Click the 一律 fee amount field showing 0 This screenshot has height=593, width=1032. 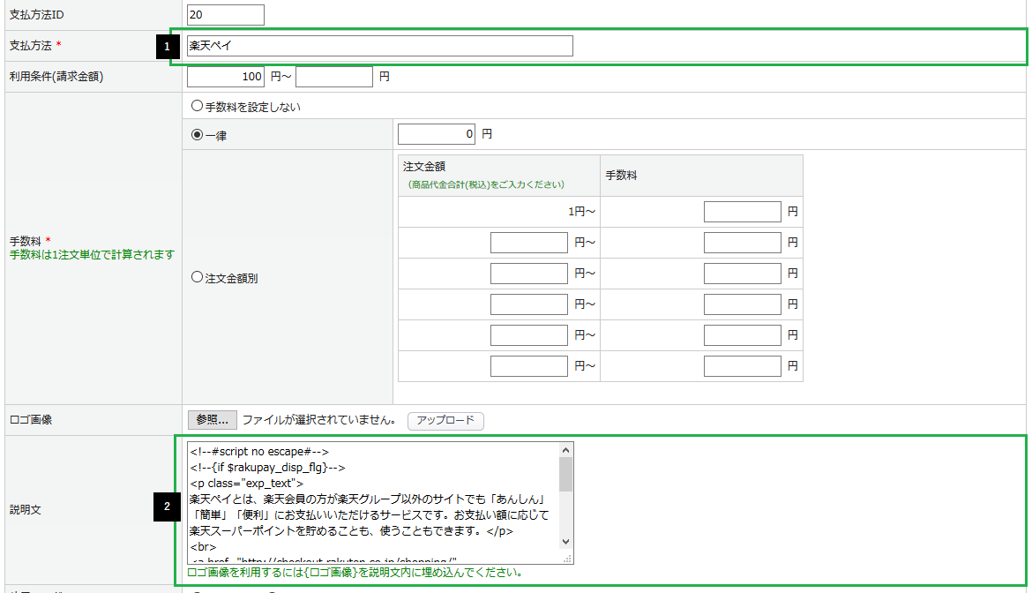[x=436, y=135]
